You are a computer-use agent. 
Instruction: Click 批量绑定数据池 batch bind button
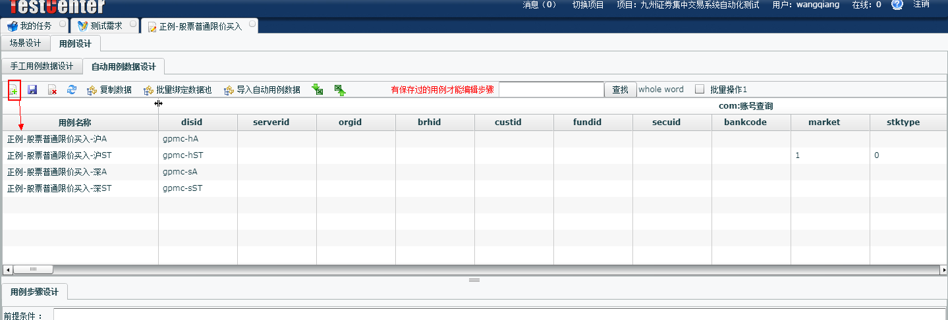pos(177,90)
